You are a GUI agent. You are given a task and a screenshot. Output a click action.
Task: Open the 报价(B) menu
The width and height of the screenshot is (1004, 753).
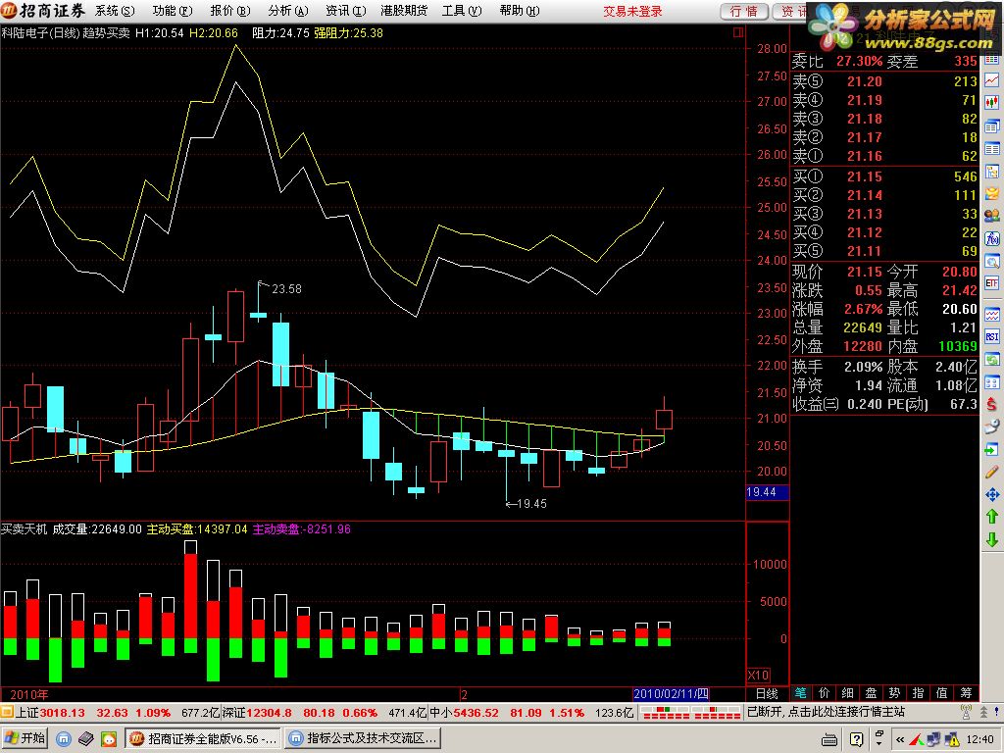click(229, 11)
